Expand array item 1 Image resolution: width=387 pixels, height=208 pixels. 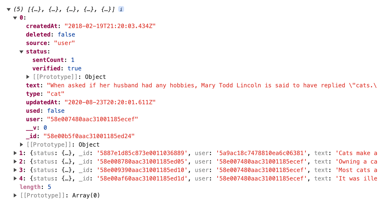[x=15, y=153]
